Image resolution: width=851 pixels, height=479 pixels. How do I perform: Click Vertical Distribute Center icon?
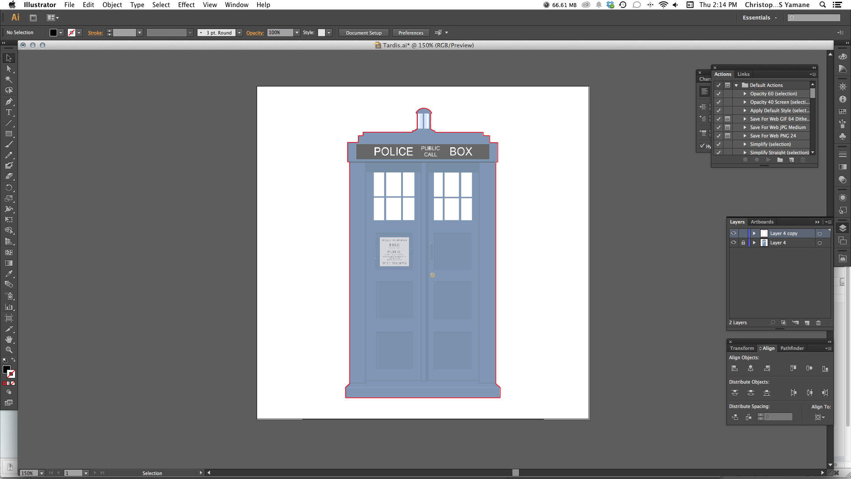[750, 393]
